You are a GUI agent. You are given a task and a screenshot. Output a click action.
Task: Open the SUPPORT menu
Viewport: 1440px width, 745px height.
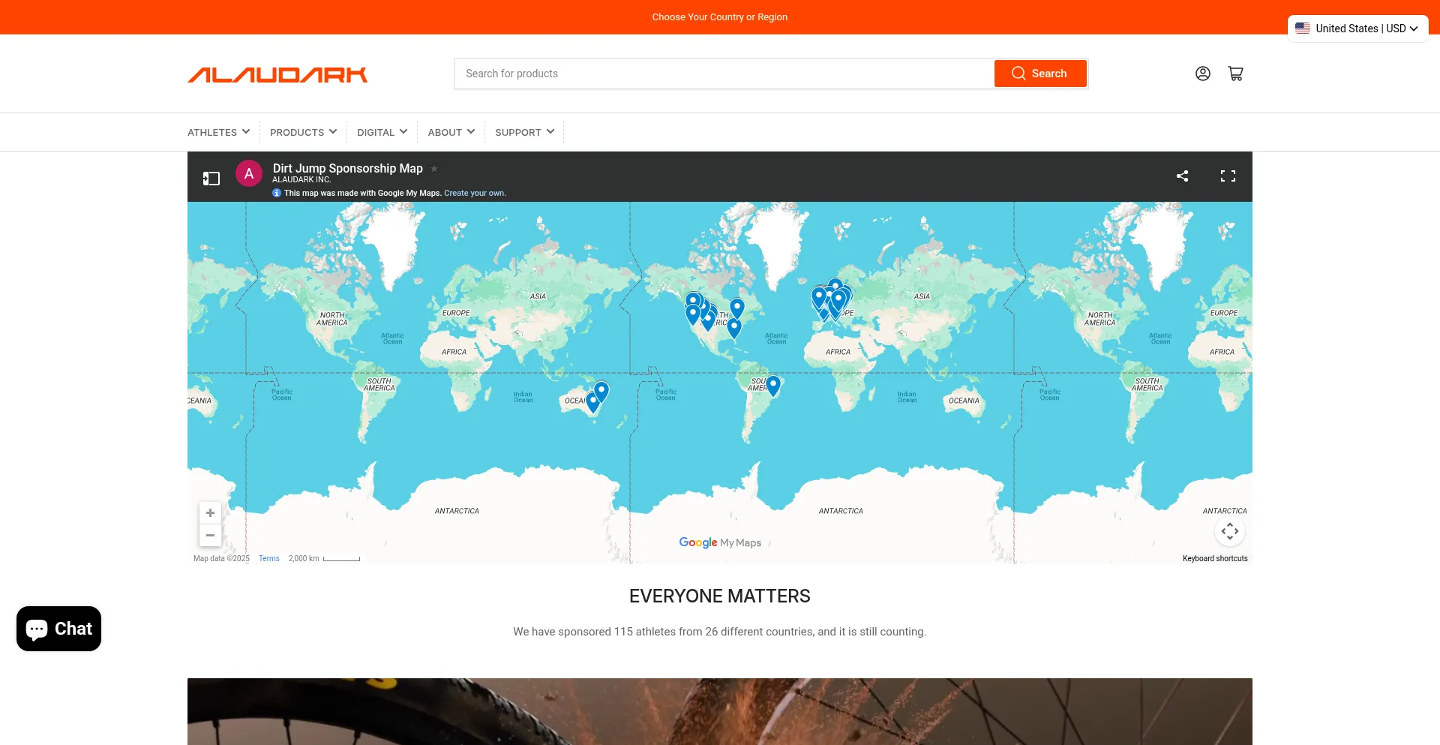point(524,132)
